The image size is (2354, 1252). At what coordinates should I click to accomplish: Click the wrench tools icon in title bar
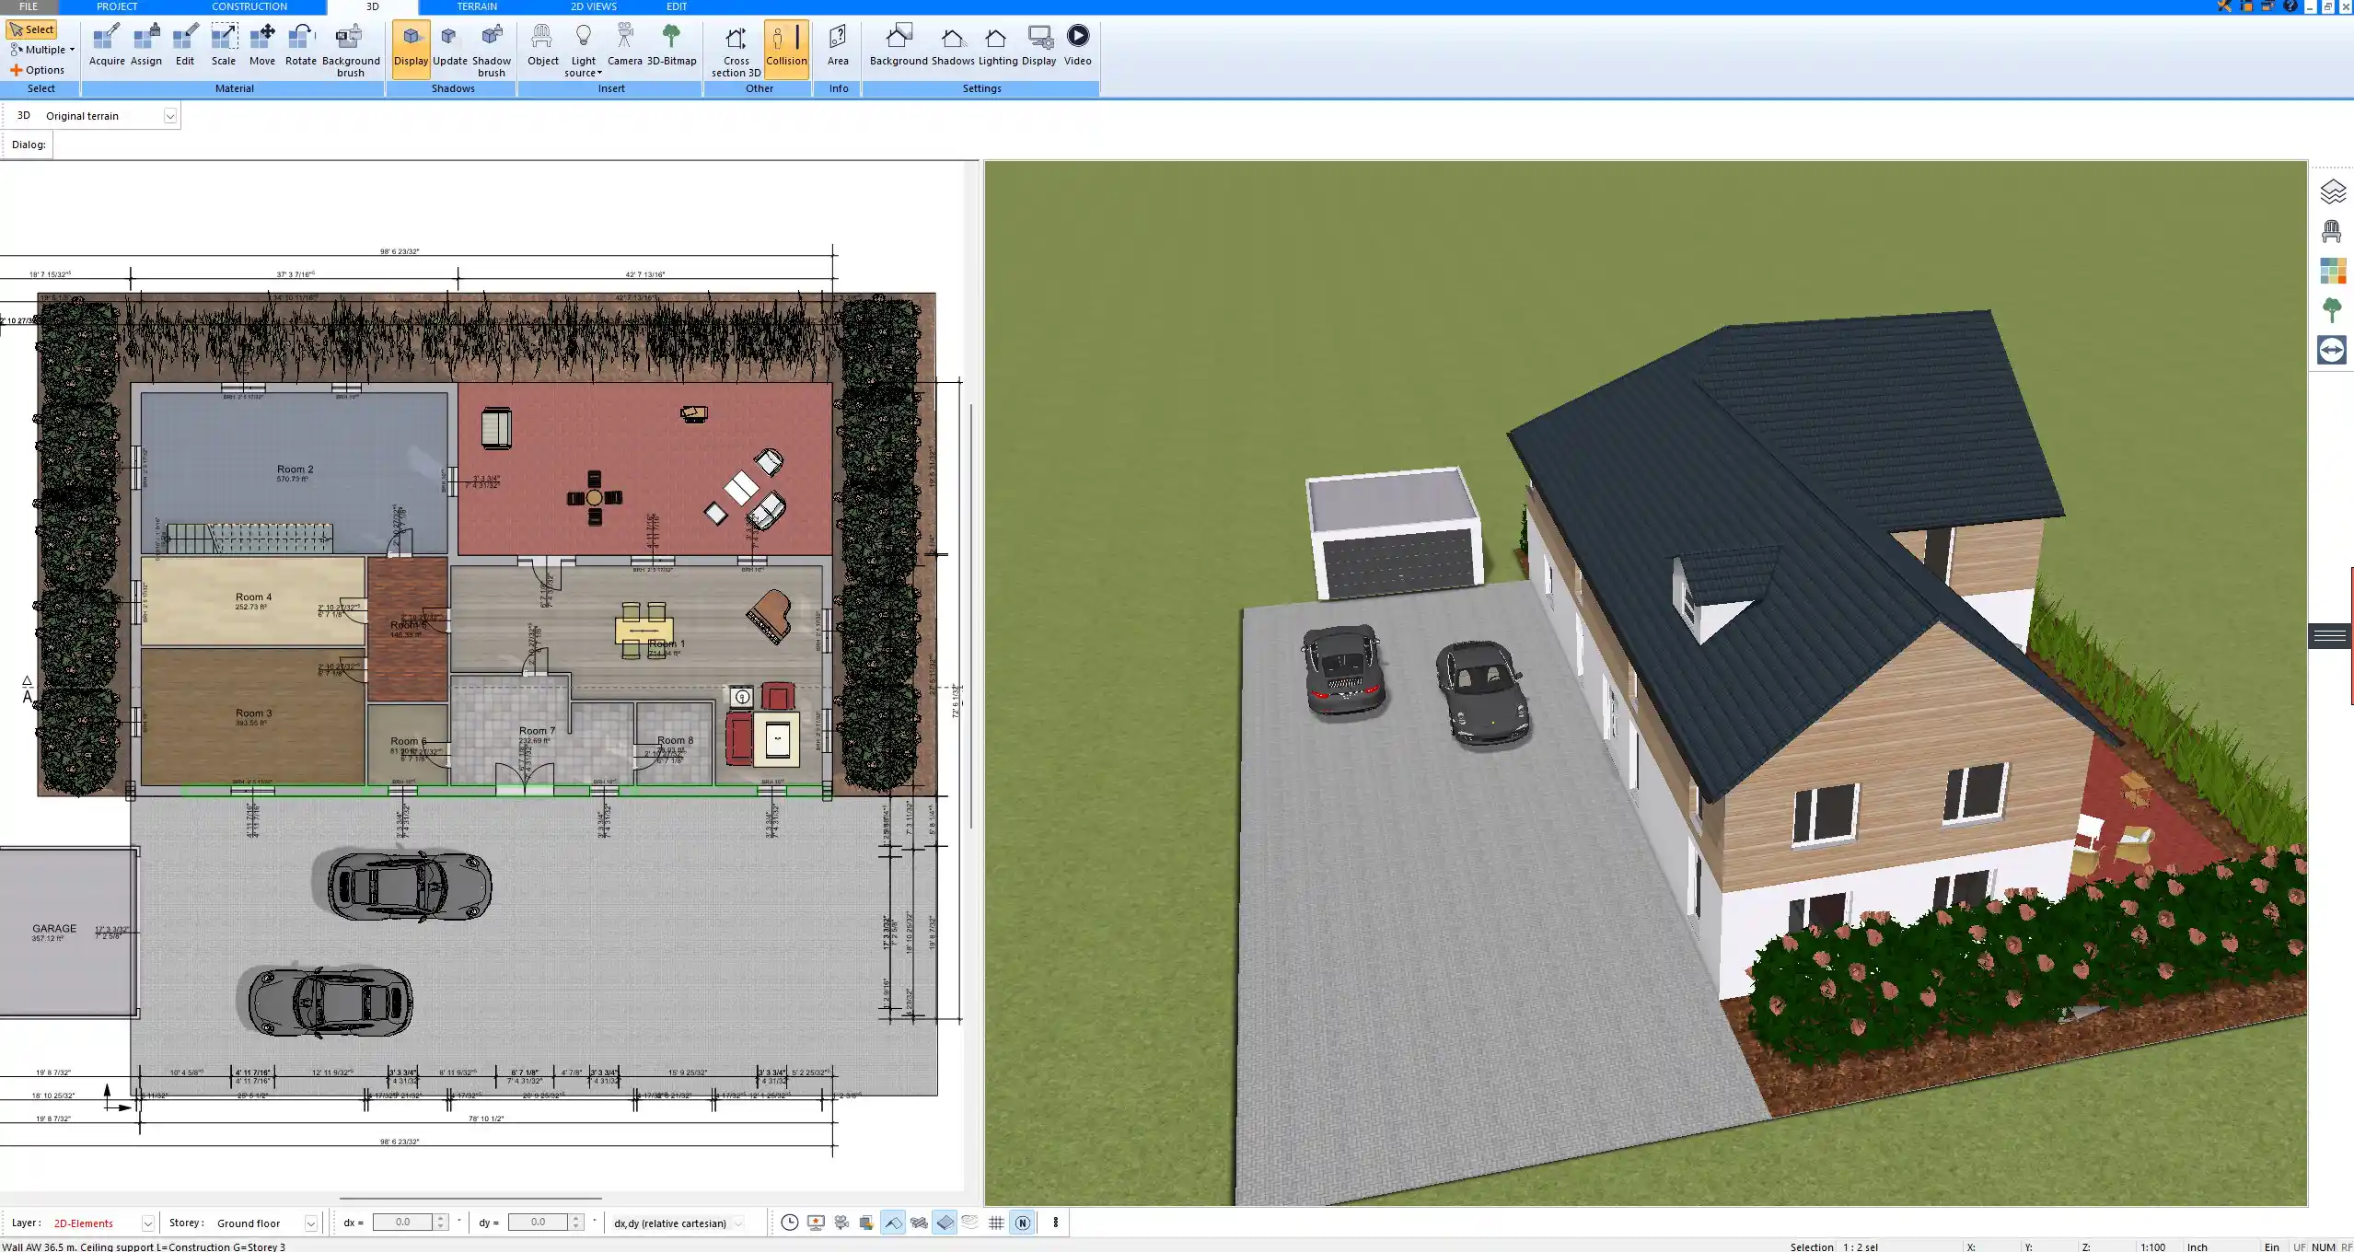click(x=2223, y=6)
